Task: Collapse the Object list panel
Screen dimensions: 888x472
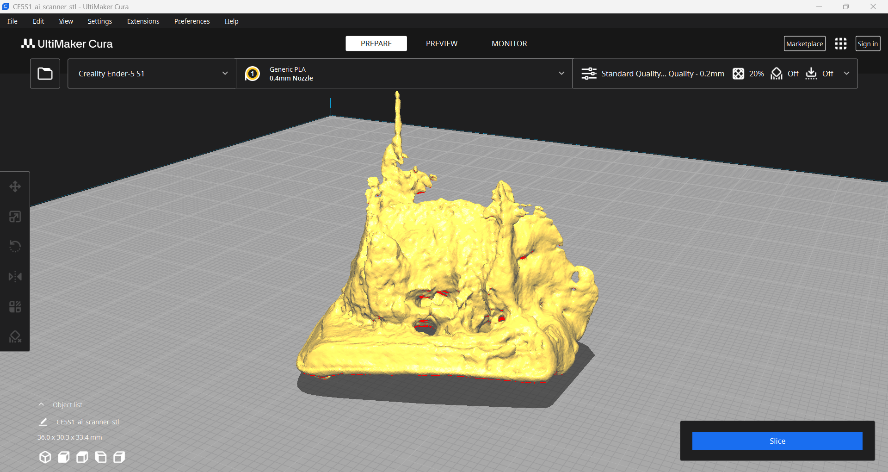Action: pyautogui.click(x=41, y=404)
